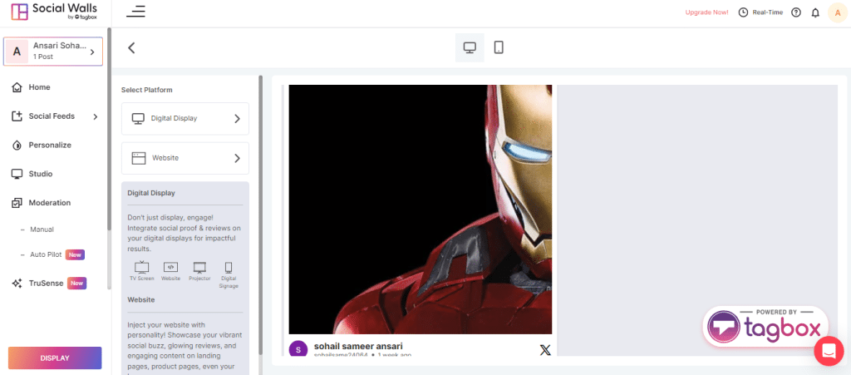Click the Moderation icon in sidebar
The height and width of the screenshot is (375, 851).
tap(17, 203)
